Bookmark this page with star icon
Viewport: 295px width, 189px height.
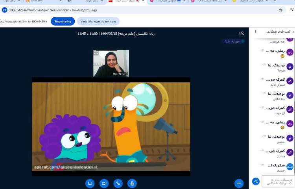click(280, 10)
